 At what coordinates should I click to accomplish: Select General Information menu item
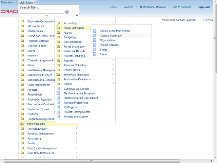[111, 36]
